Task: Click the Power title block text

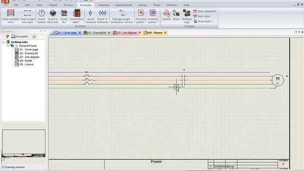Action: tap(156, 161)
